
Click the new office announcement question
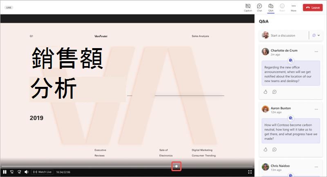(288, 74)
